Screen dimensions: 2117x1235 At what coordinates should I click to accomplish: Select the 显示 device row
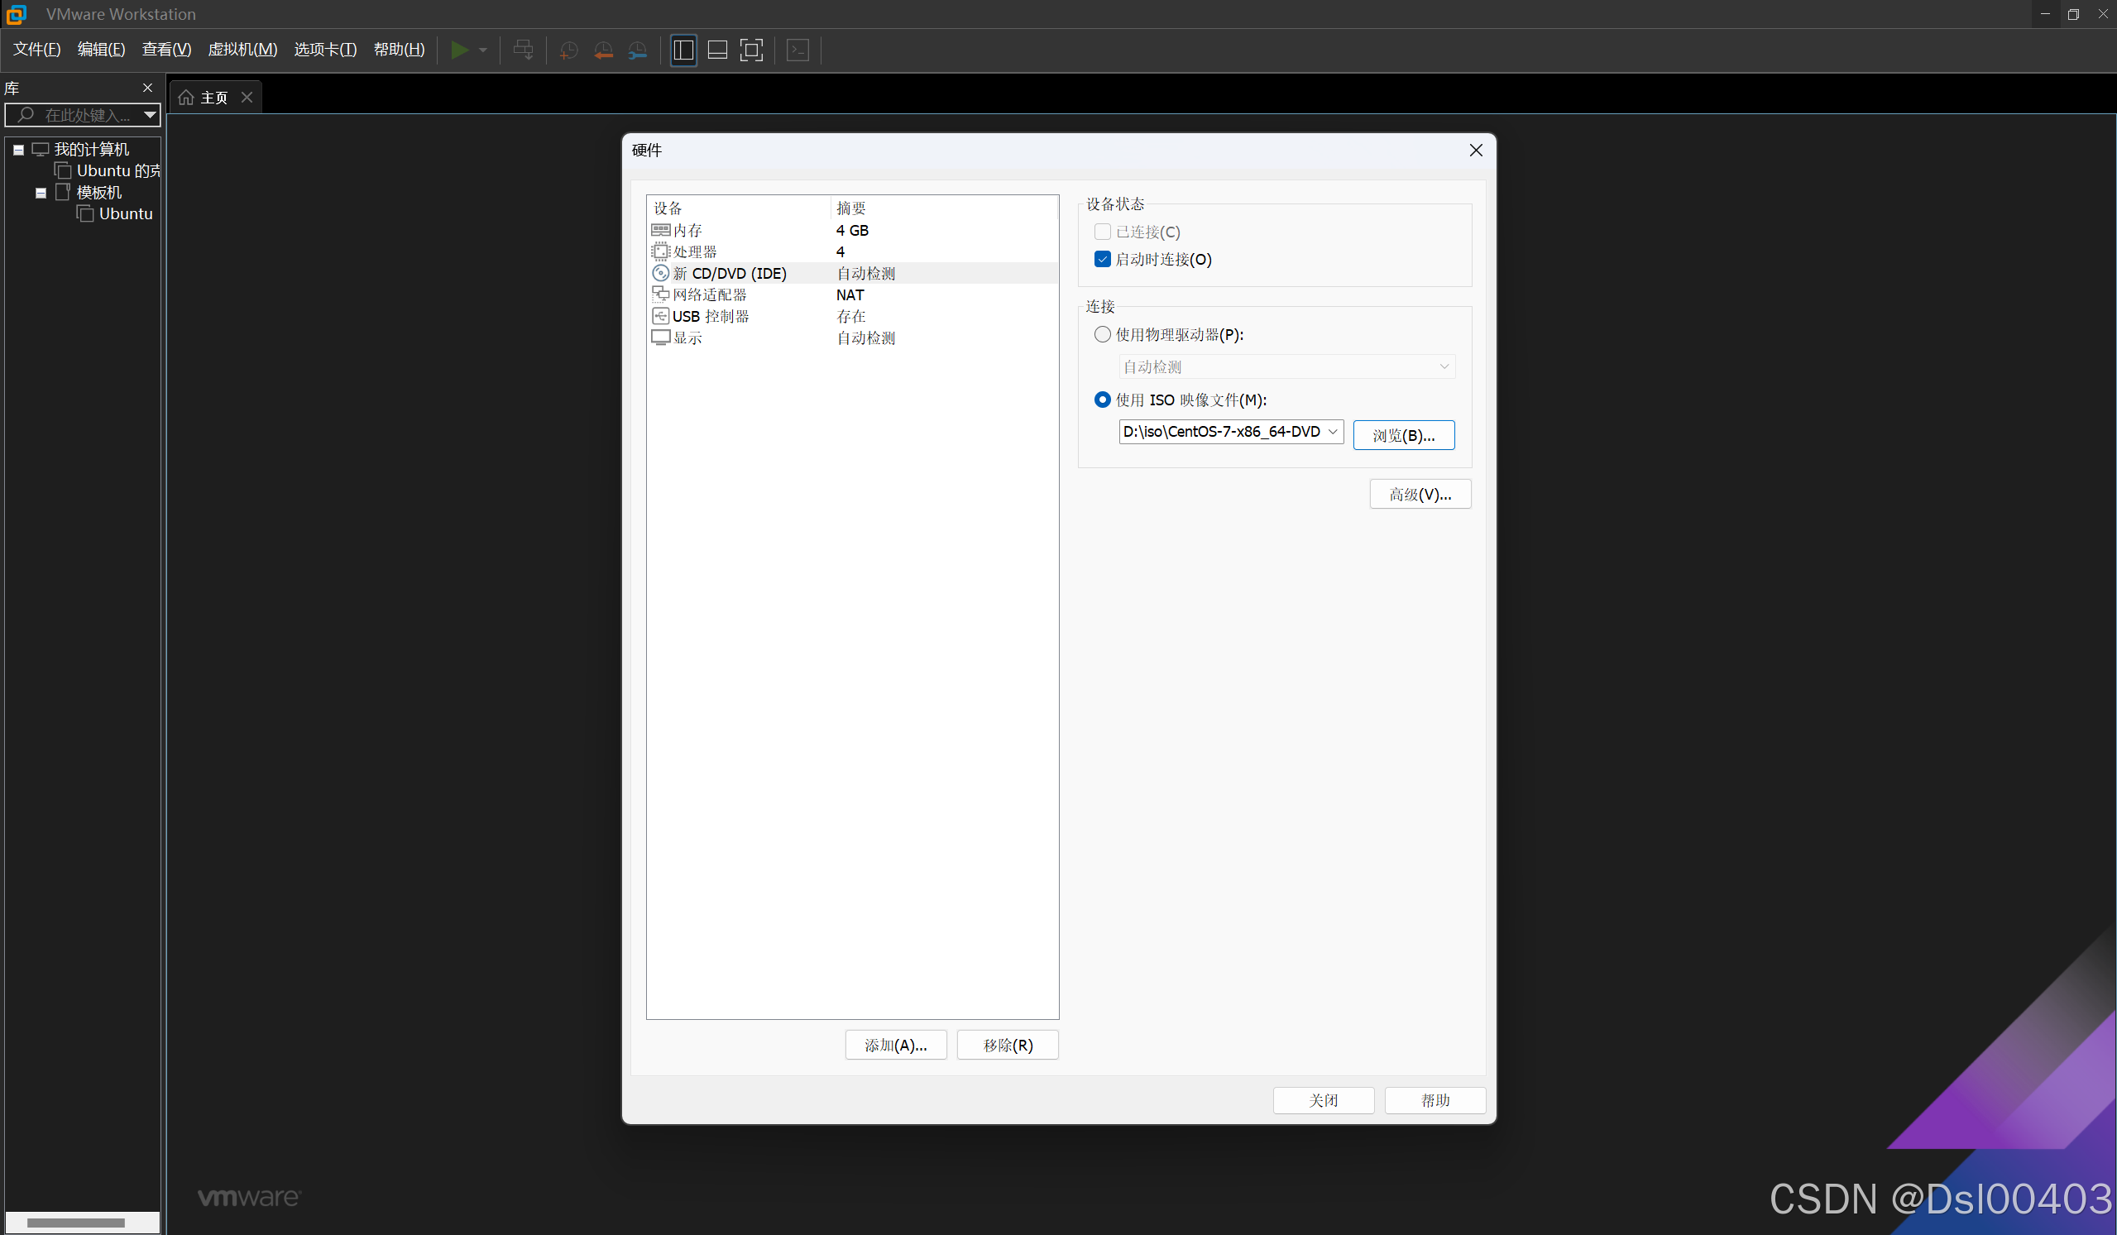(x=853, y=337)
